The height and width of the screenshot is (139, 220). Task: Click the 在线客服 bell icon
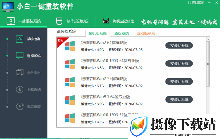click(190, 3)
